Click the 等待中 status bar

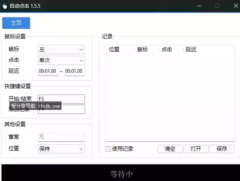tap(121, 173)
